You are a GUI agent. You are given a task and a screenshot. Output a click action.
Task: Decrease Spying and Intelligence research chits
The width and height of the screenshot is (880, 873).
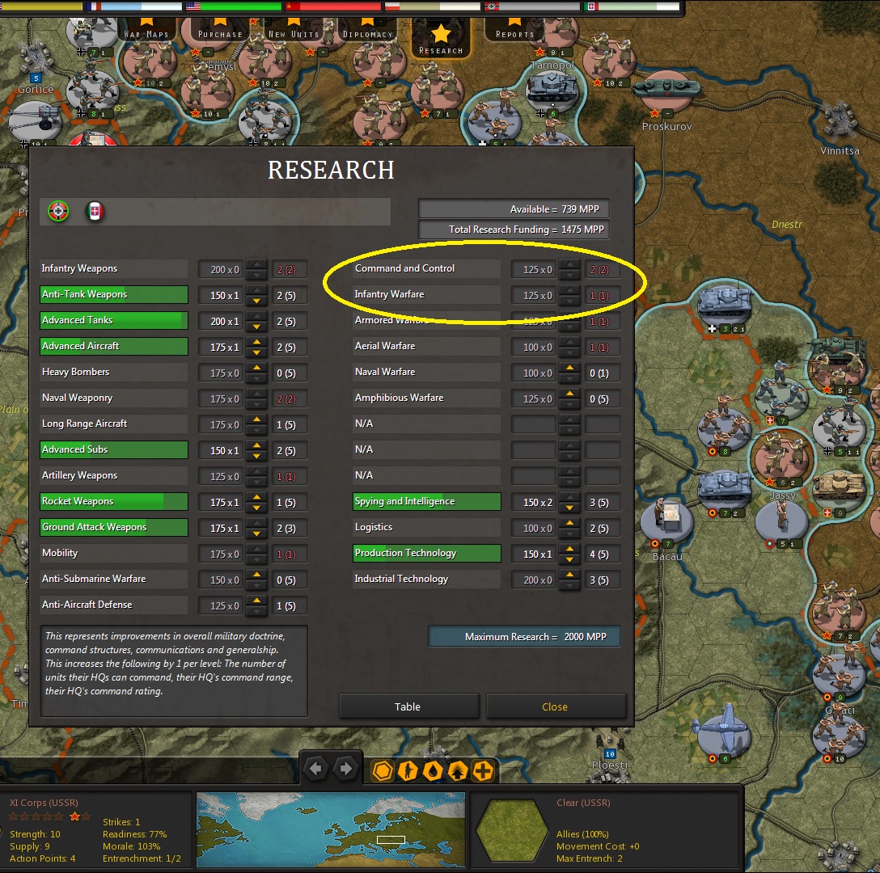tap(569, 507)
